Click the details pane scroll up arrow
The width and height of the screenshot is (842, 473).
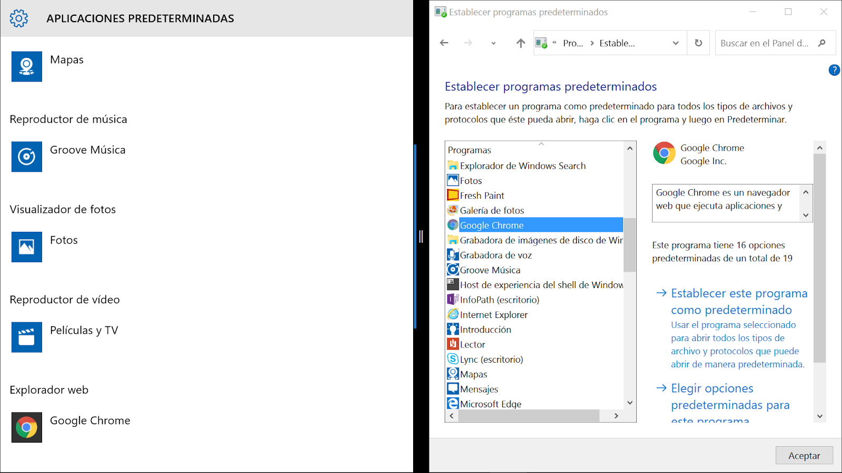click(819, 148)
